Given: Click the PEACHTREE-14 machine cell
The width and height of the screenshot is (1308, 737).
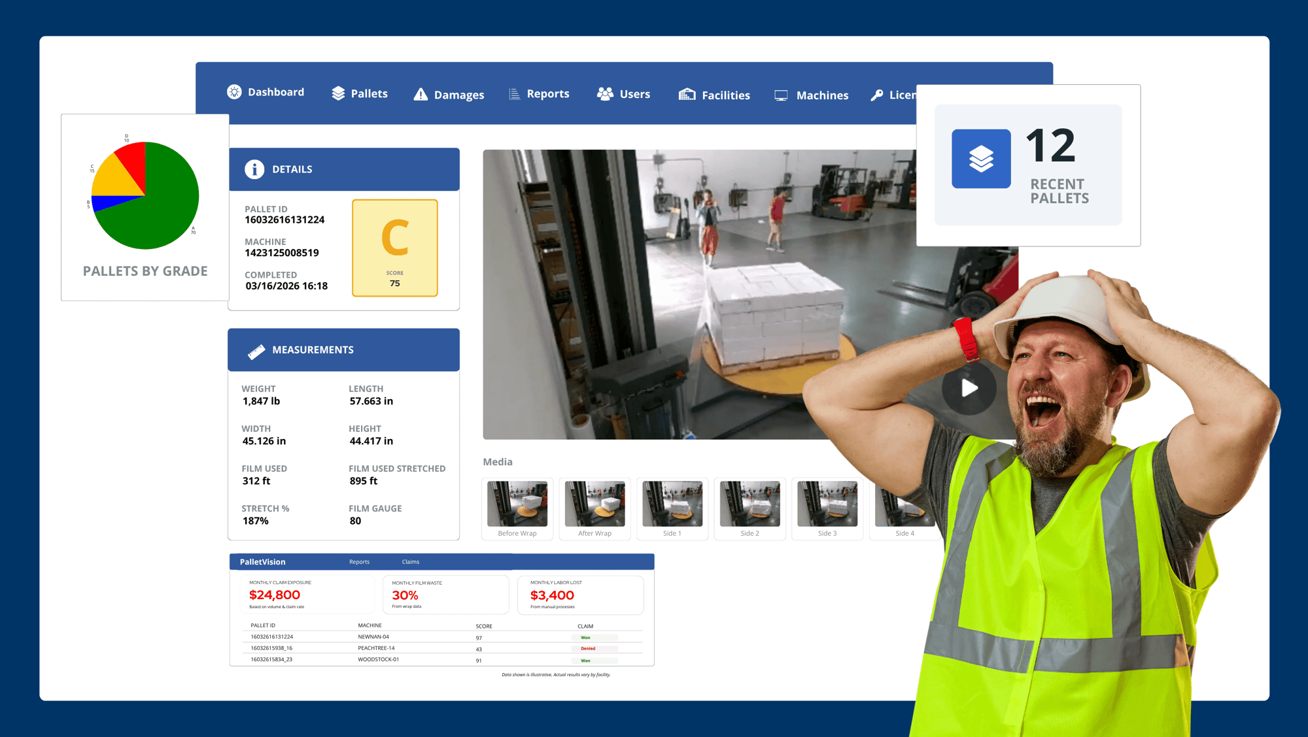Looking at the screenshot, I should [376, 648].
